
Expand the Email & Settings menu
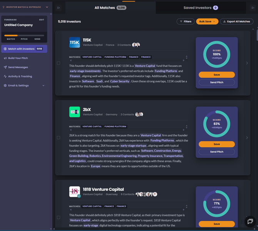(x=24, y=85)
